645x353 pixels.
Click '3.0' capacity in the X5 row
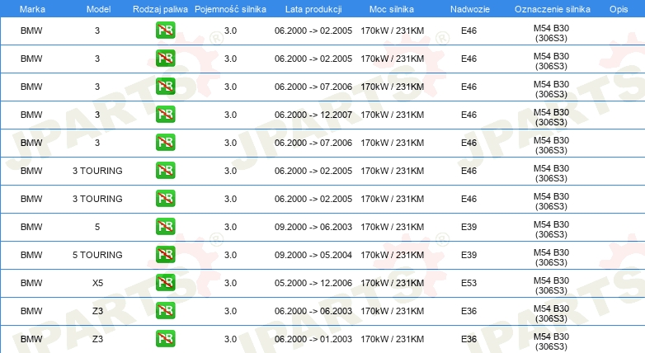[230, 283]
